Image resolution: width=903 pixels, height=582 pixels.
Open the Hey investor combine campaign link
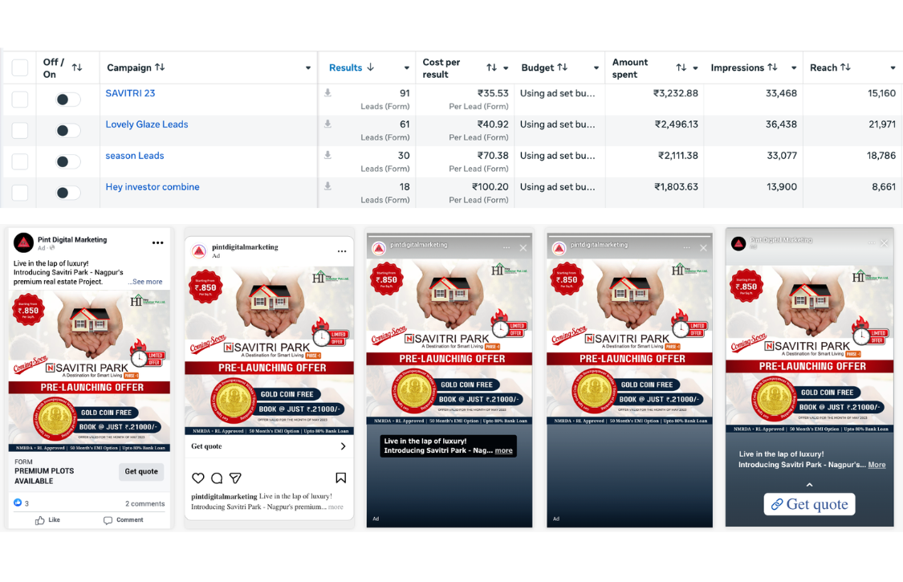coord(153,187)
